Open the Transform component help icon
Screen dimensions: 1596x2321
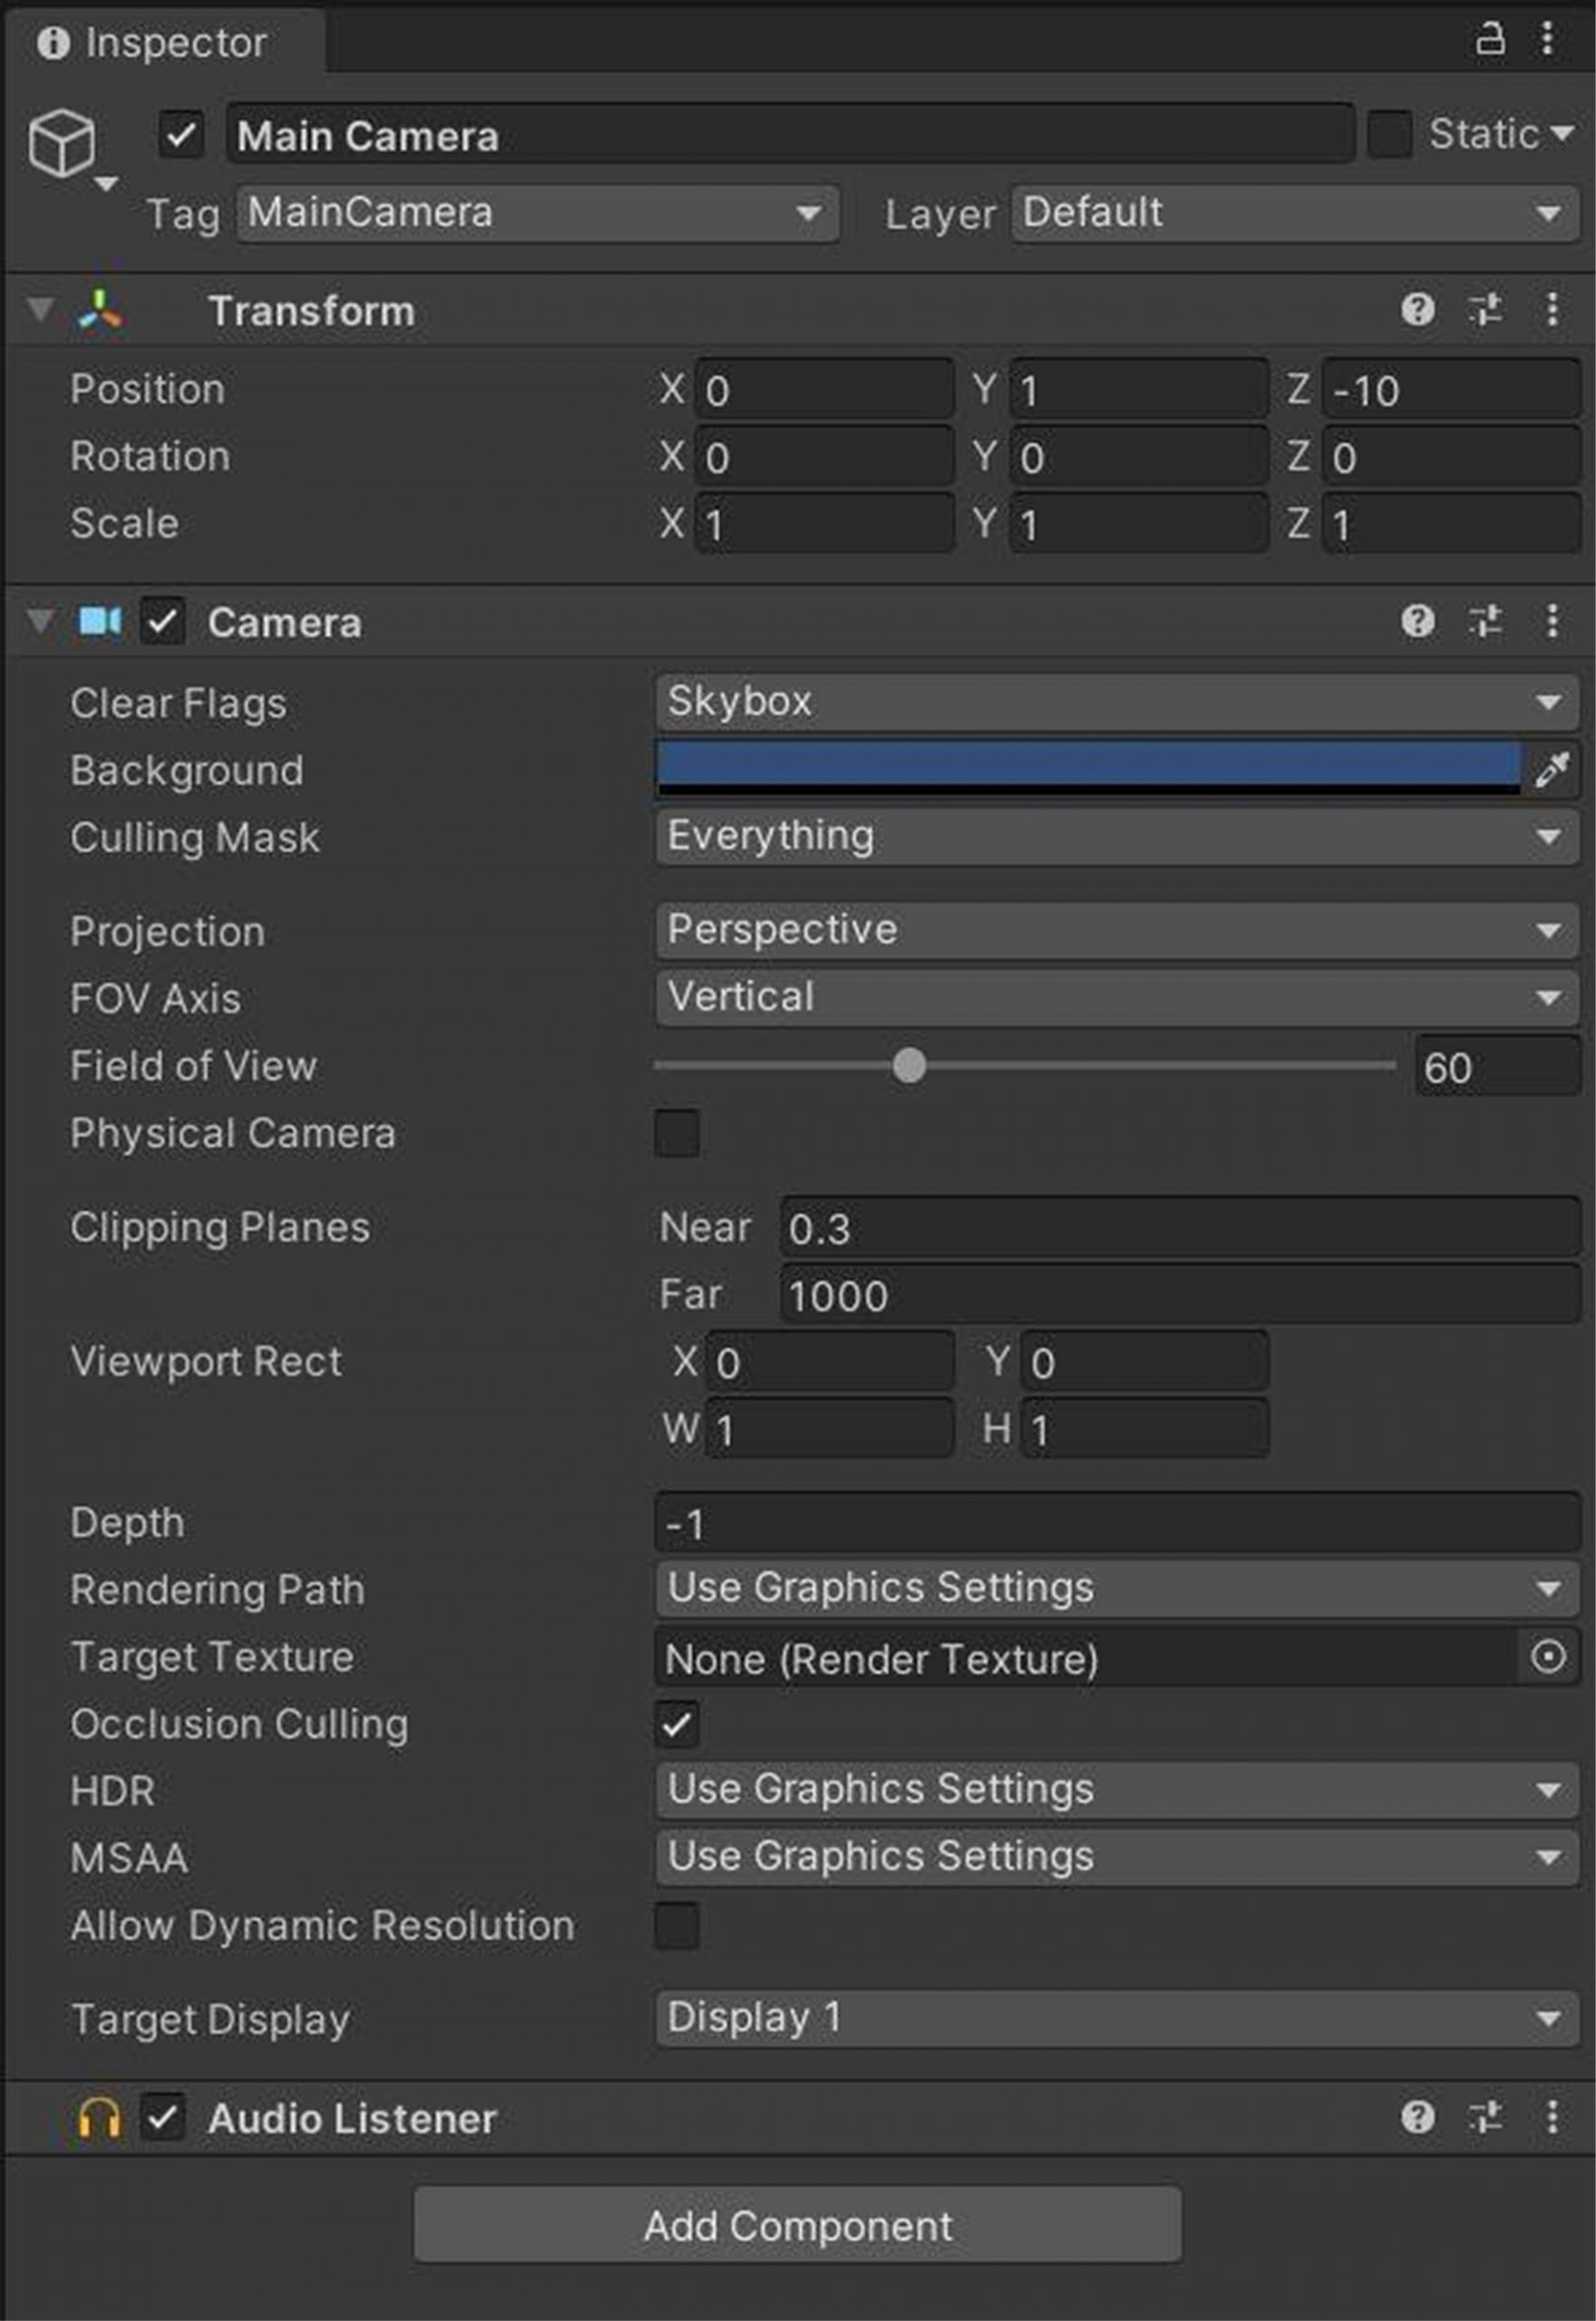(x=1417, y=310)
